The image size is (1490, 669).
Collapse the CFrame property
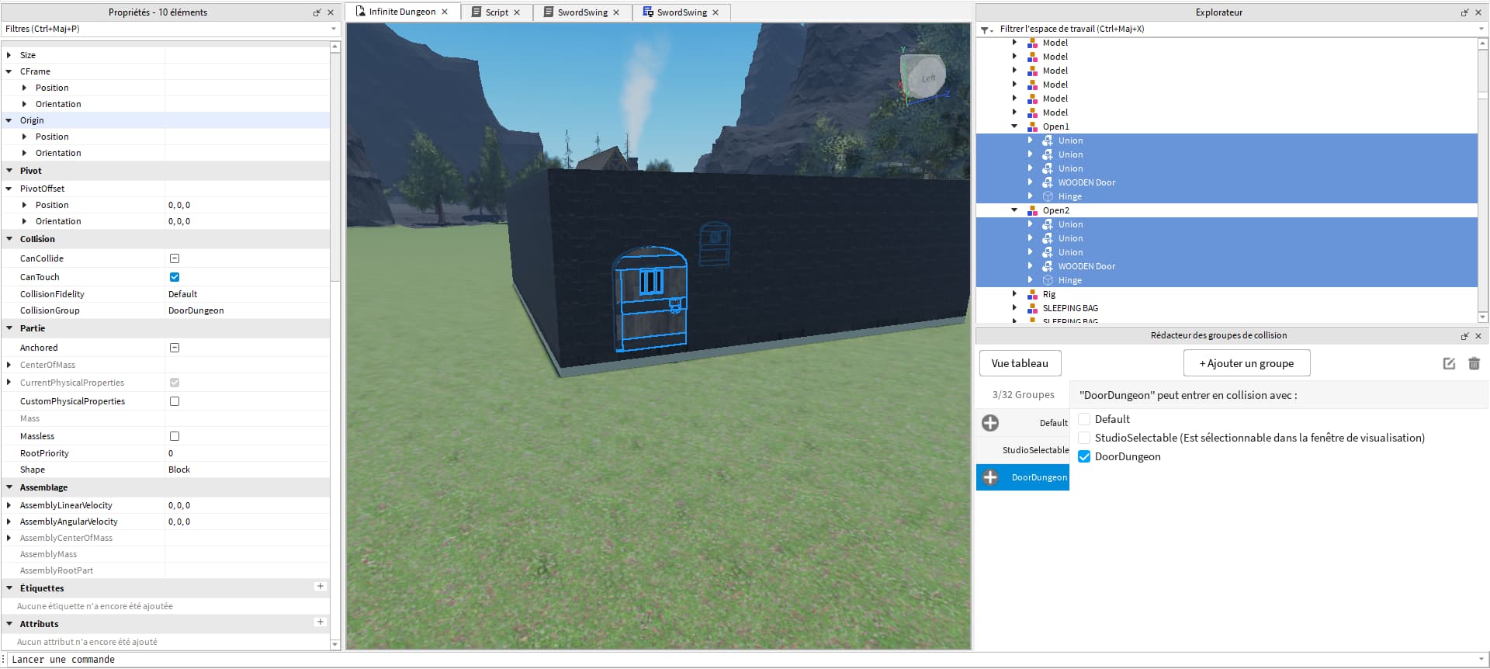coord(9,71)
